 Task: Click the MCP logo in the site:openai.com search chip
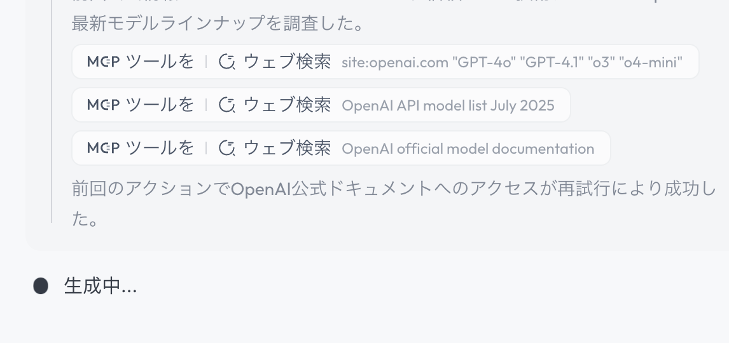[103, 62]
